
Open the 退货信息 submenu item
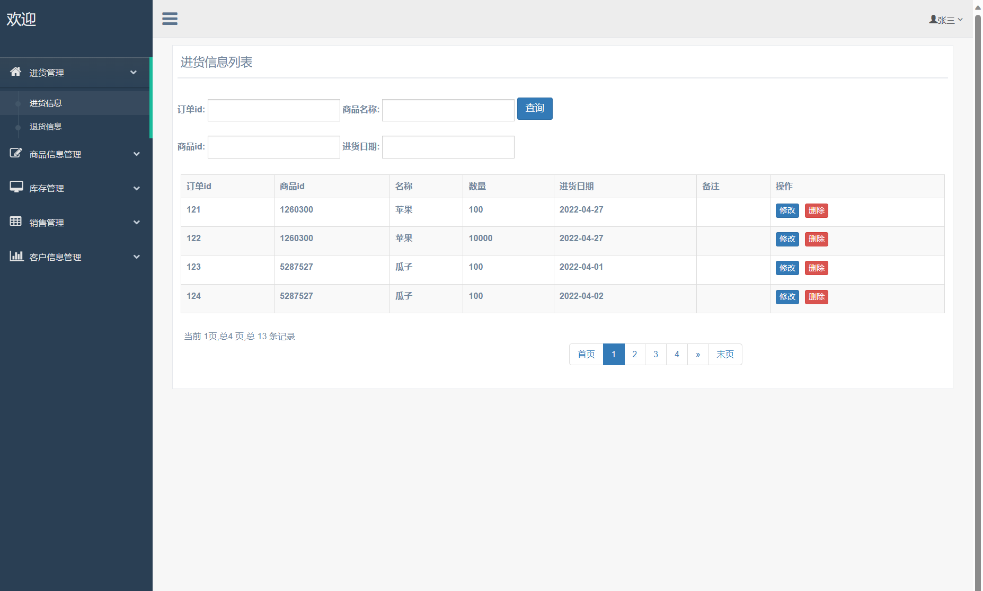(46, 127)
